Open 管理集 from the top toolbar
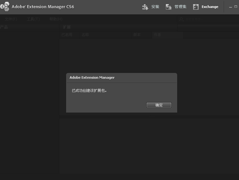This screenshot has width=239, height=180. point(181,7)
